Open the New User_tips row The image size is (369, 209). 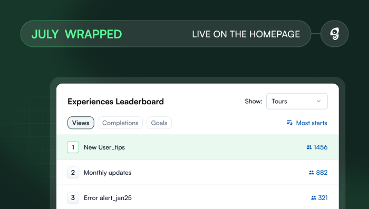point(198,147)
